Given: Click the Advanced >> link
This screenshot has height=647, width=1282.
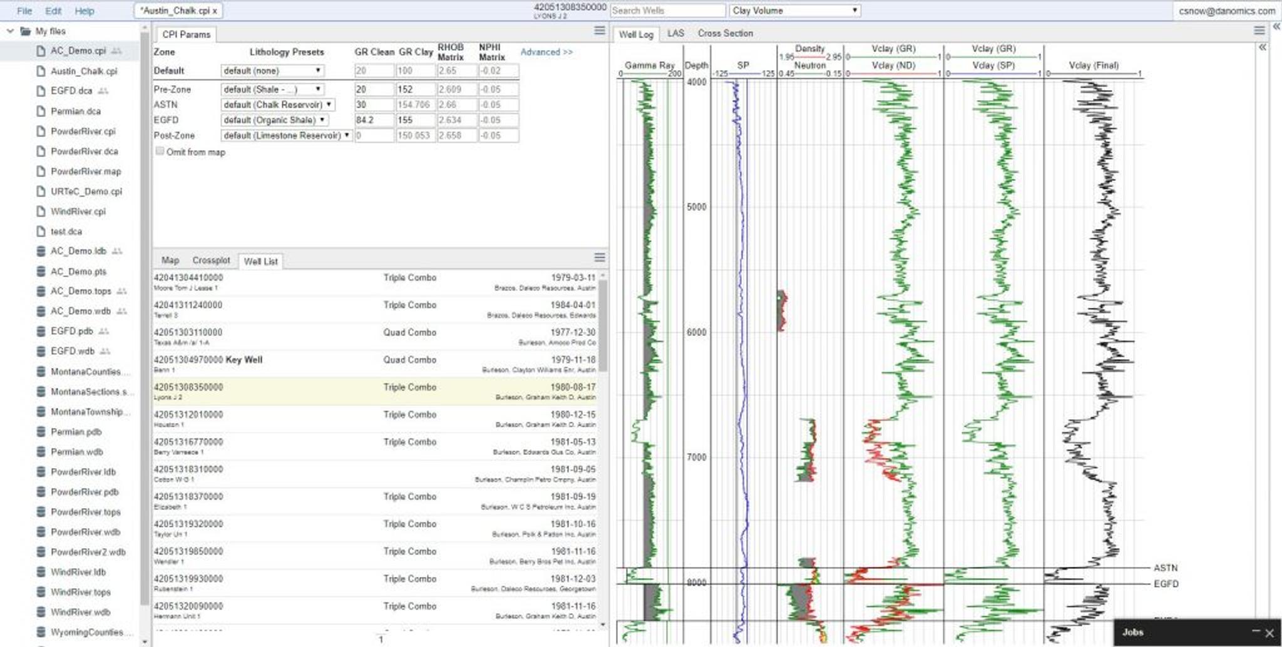Looking at the screenshot, I should (546, 52).
